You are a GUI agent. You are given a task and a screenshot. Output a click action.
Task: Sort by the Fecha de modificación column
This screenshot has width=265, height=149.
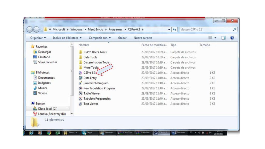coord(154,45)
